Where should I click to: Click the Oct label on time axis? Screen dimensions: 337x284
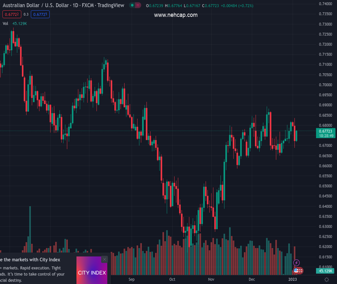point(172,279)
